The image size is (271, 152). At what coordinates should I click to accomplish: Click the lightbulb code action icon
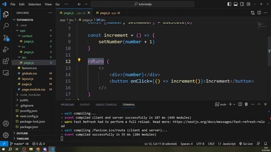point(79,60)
